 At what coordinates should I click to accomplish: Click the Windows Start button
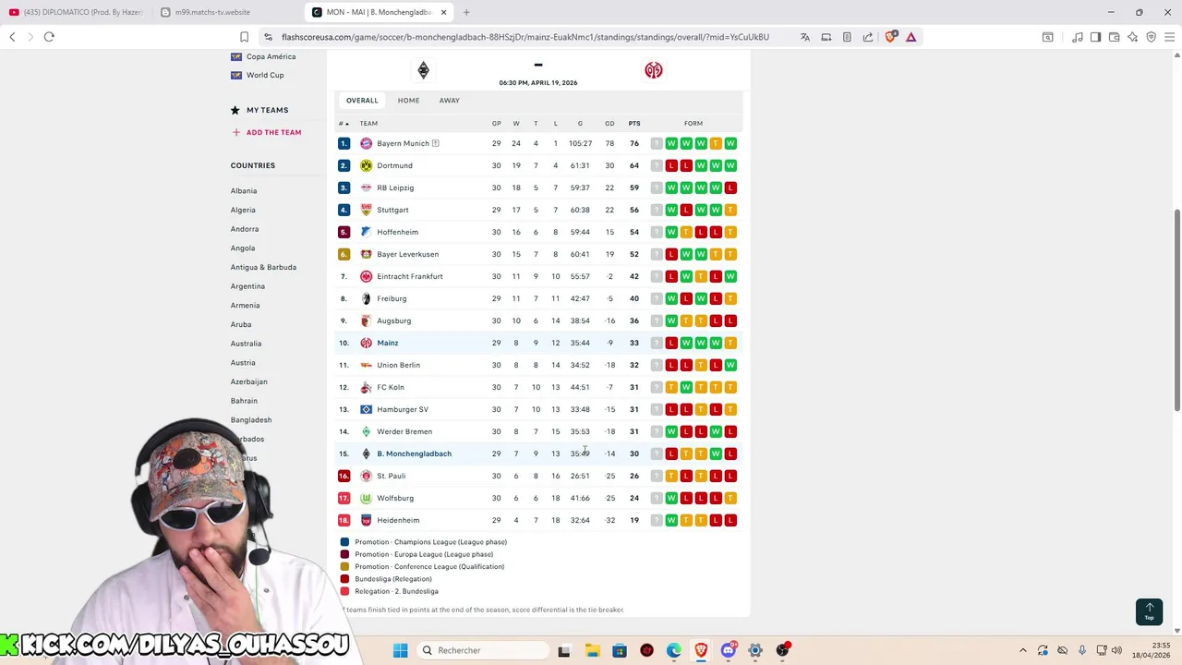coord(400,650)
